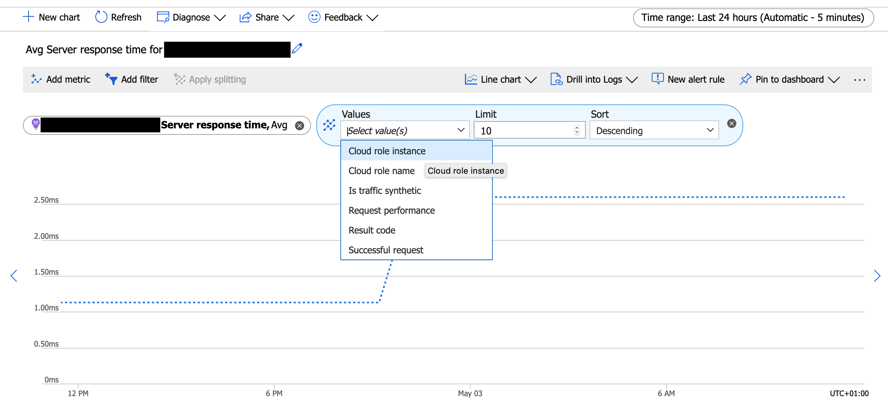Open the Sort Descending dropdown
This screenshot has width=888, height=403.
click(x=654, y=130)
